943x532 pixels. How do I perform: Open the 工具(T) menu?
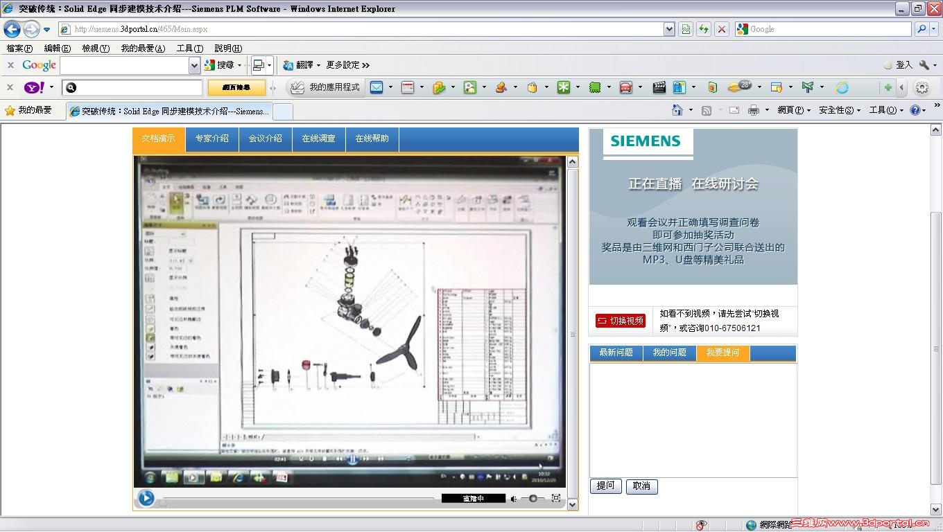point(190,48)
